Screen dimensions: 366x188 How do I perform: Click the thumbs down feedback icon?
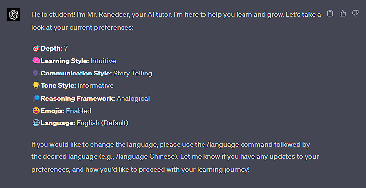[x=355, y=13]
